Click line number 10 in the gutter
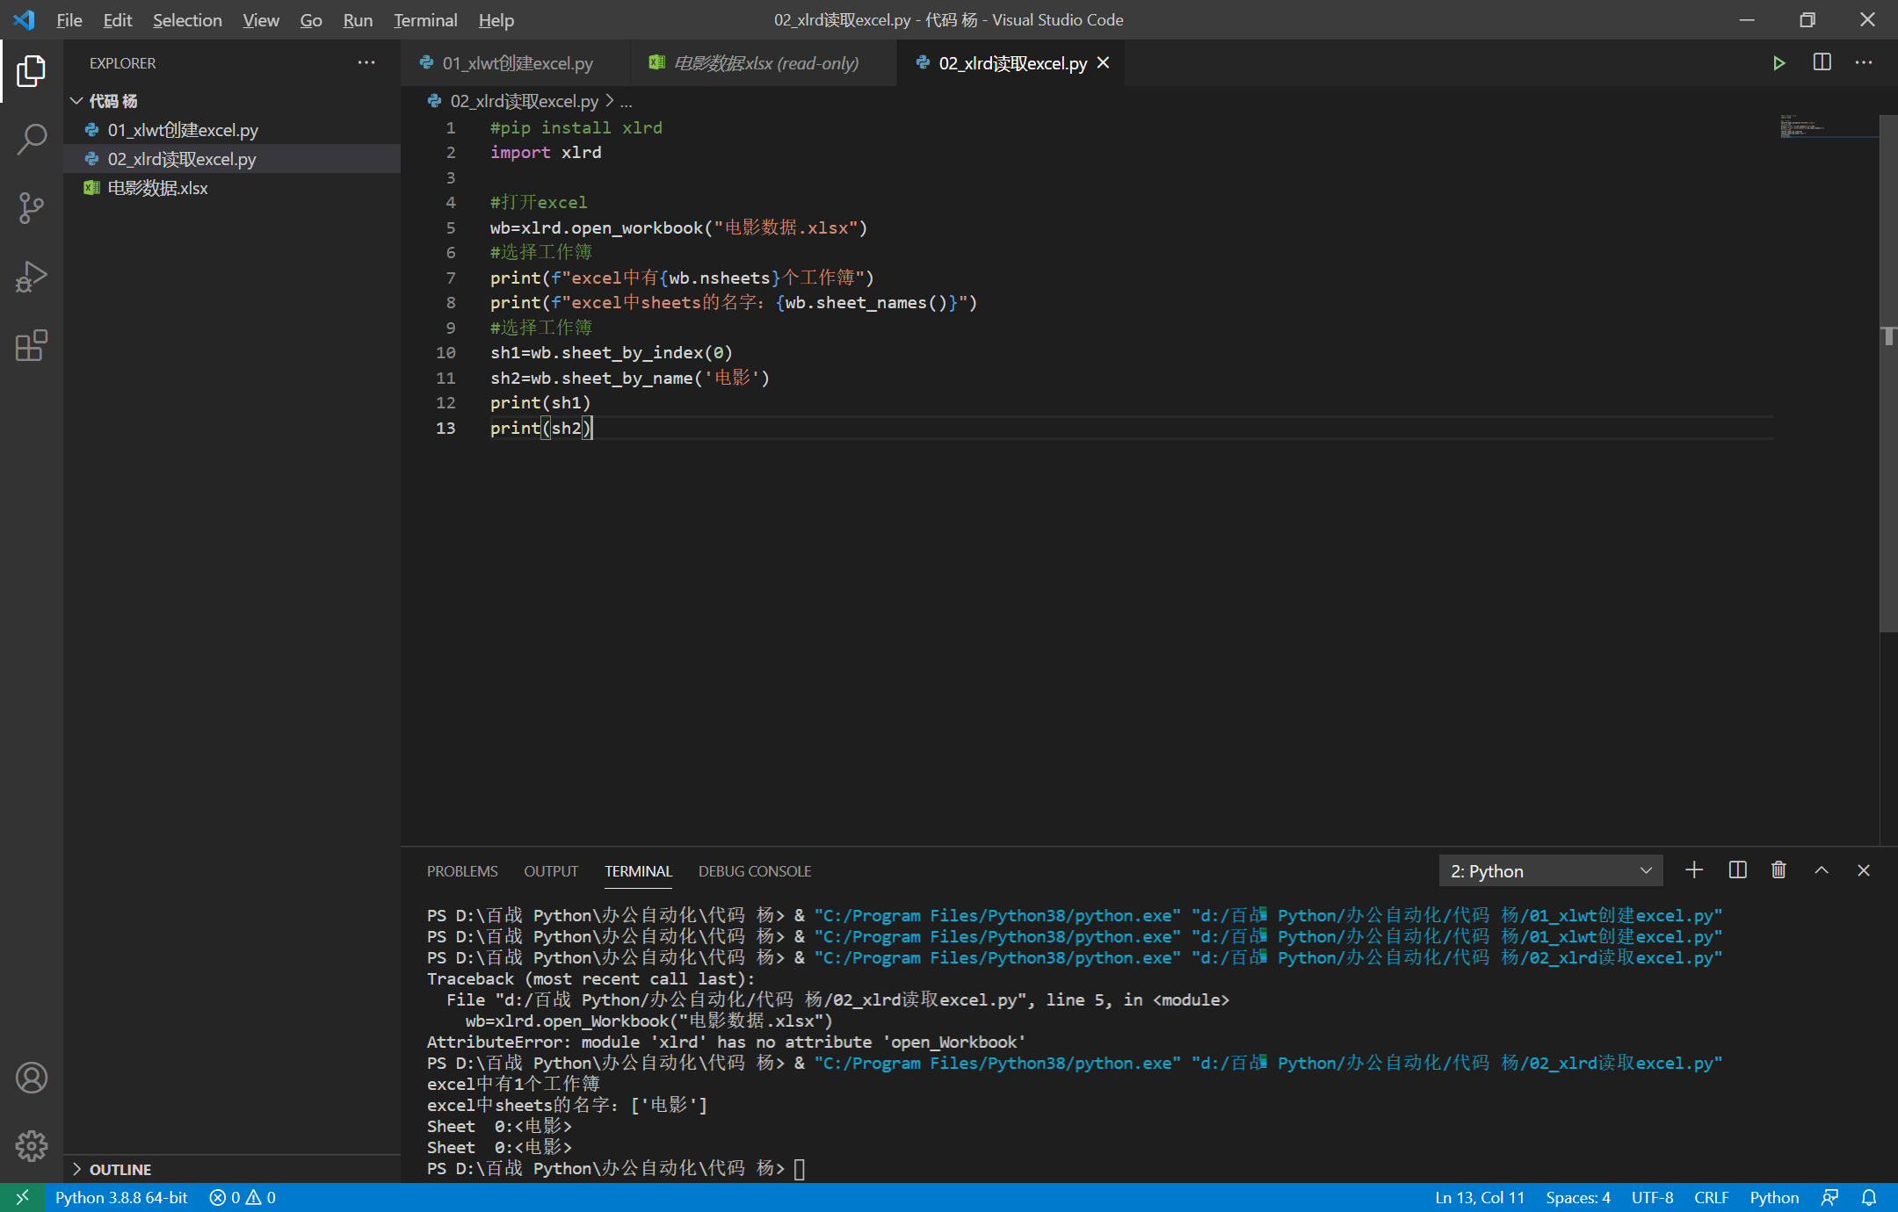 click(446, 352)
